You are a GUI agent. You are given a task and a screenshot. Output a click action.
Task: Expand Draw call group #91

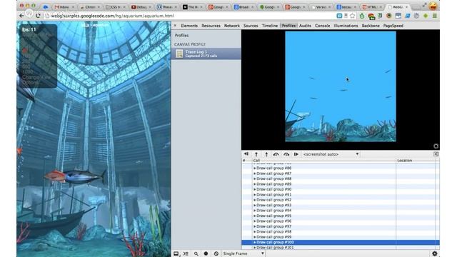(x=254, y=195)
